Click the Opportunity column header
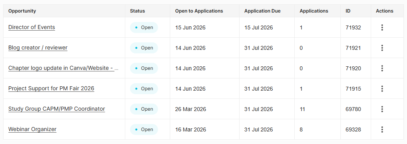 coord(22,11)
